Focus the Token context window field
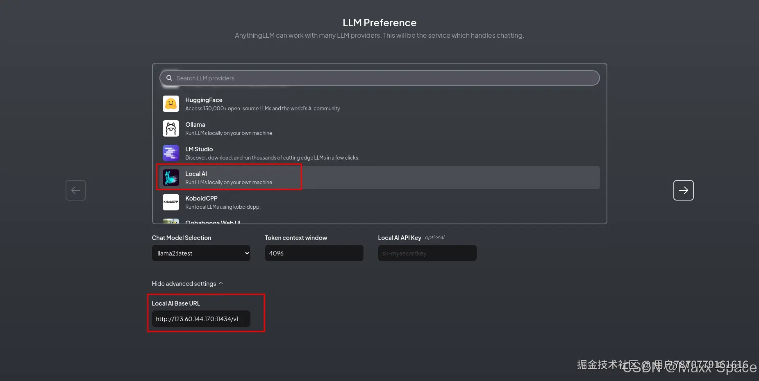Viewport: 759px width, 381px height. [314, 253]
